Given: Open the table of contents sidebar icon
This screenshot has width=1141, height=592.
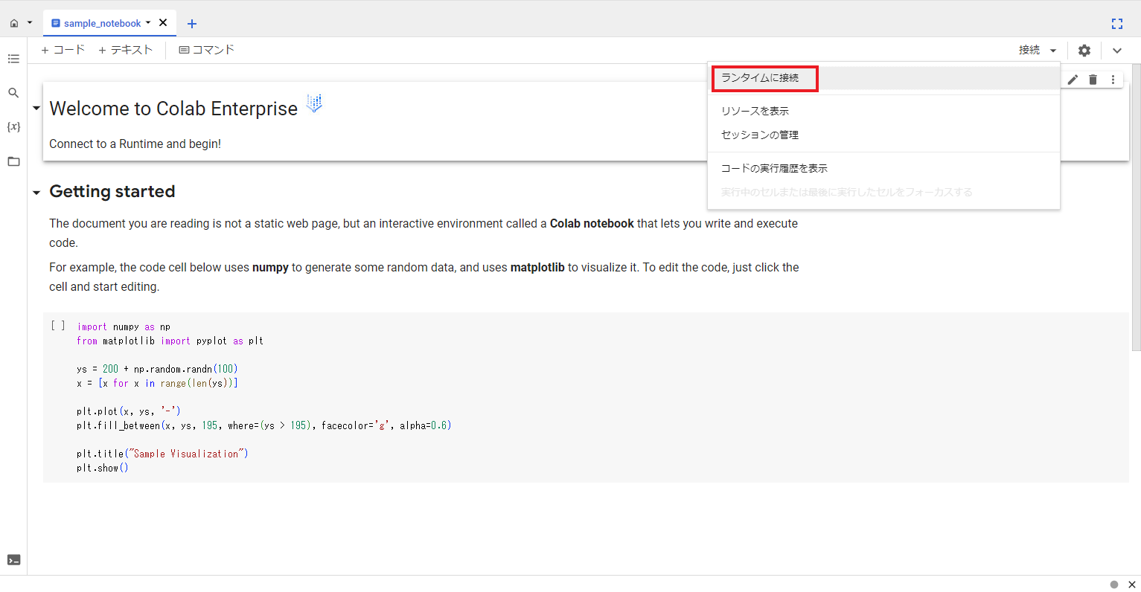Looking at the screenshot, I should (x=13, y=59).
